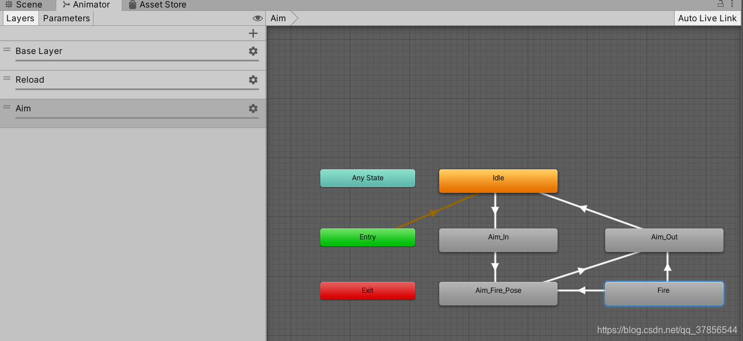The image size is (743, 341).
Task: Click the Animator window lock icon
Action: pos(721,4)
